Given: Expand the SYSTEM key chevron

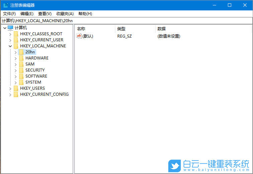Looking at the screenshot, I should (16, 83).
